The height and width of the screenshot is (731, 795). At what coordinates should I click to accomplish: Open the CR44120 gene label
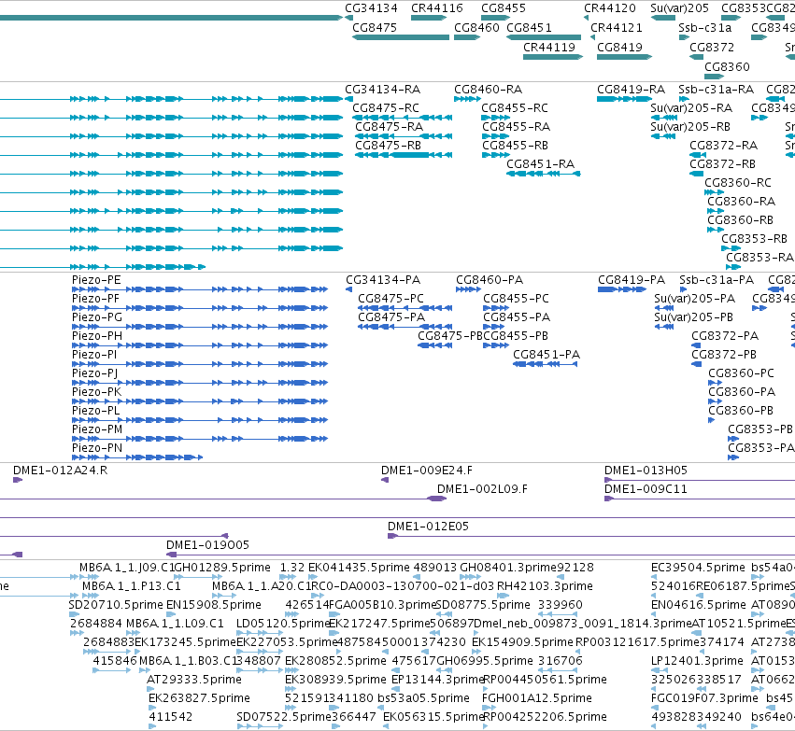[610, 8]
